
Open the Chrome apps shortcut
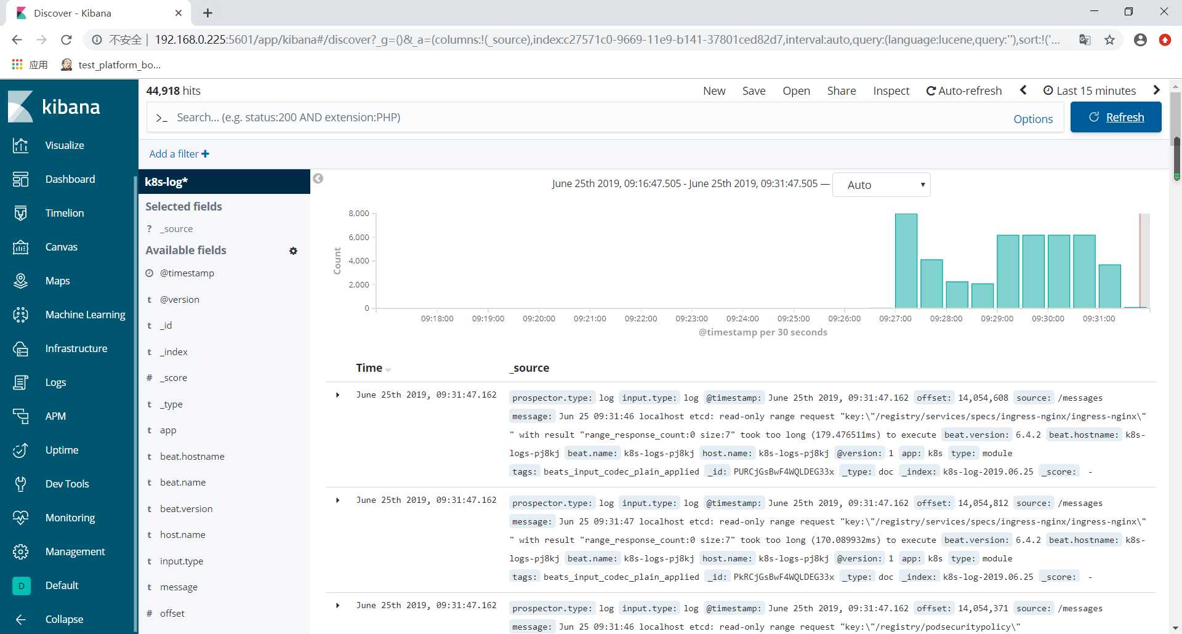30,65
